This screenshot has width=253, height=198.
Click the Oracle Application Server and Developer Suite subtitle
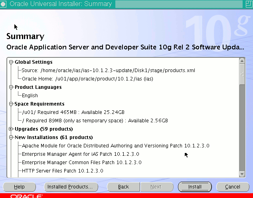tap(125, 47)
